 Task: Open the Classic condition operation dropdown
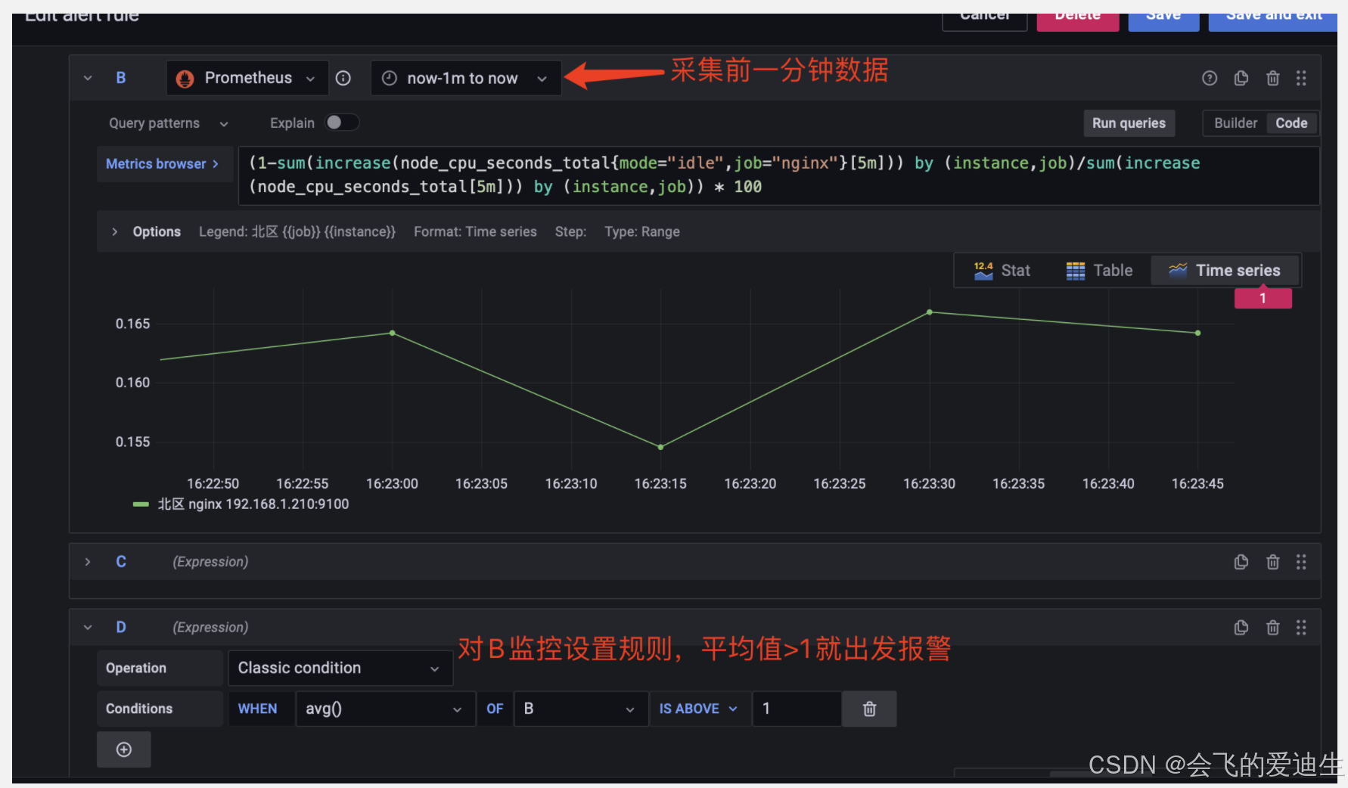click(x=340, y=668)
